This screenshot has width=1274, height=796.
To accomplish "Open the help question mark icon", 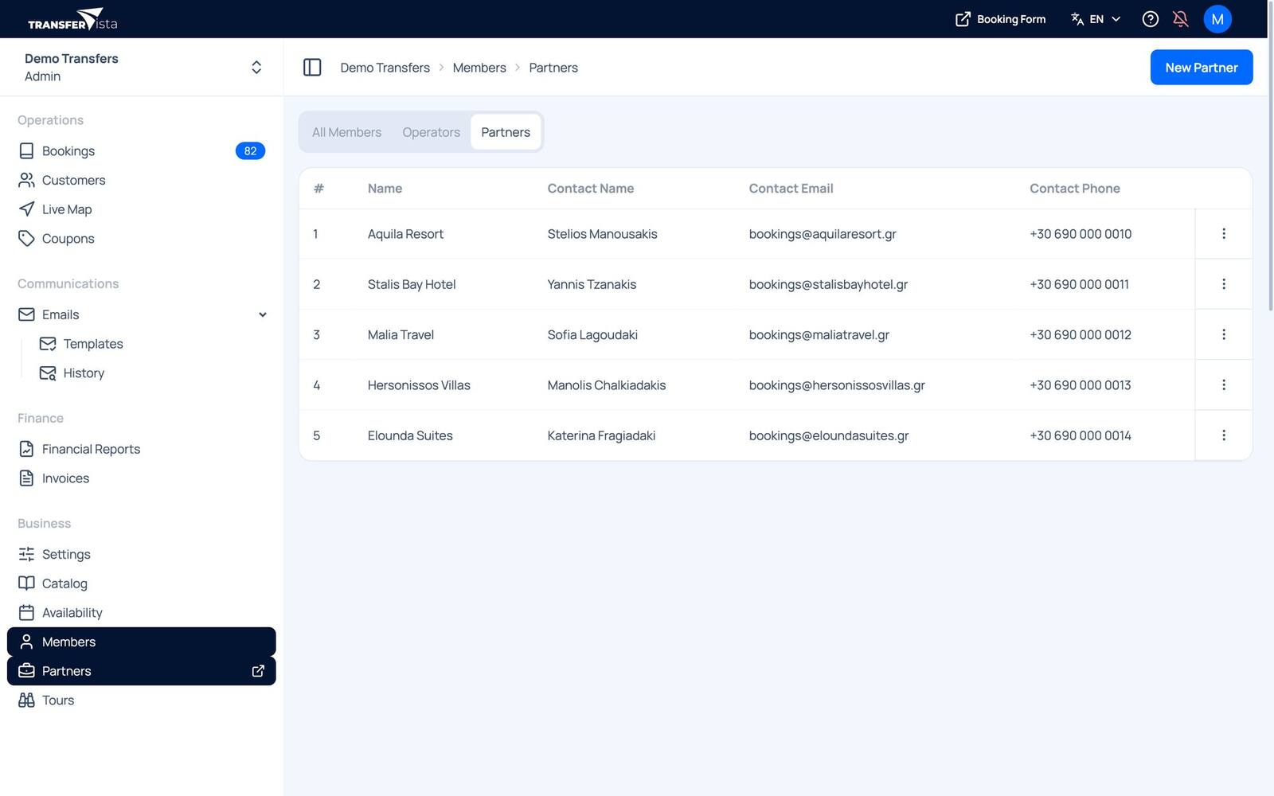I will tap(1150, 19).
